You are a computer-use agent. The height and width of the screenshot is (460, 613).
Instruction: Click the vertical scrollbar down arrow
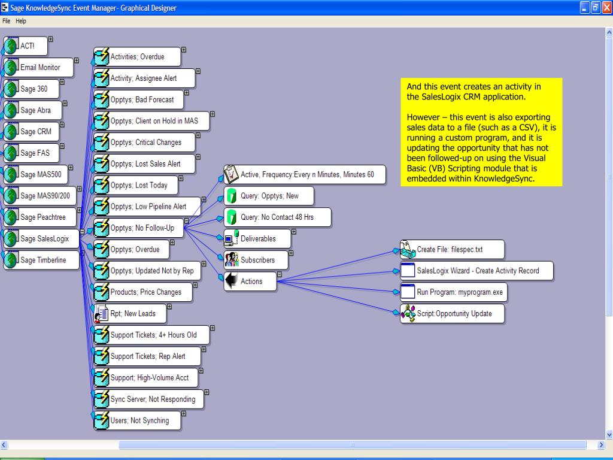(609, 435)
